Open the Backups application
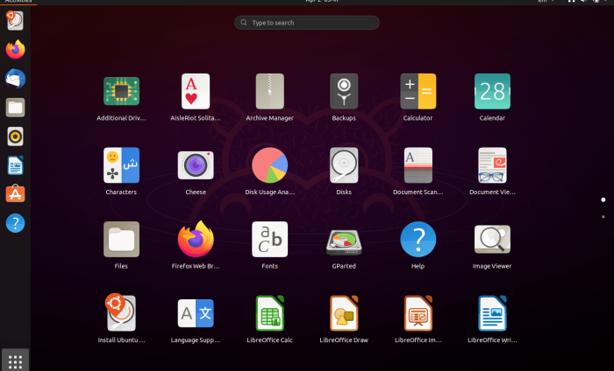This screenshot has width=614, height=371. [344, 91]
